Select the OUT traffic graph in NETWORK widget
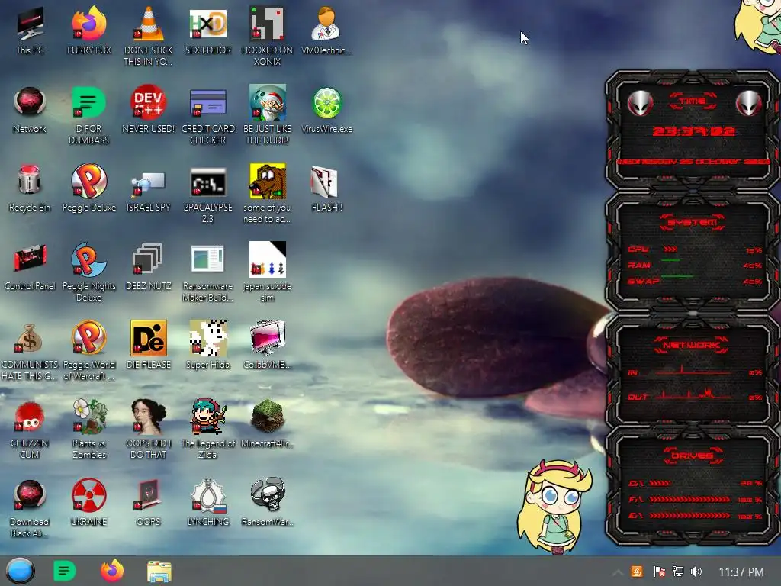The image size is (781, 586). coord(693,394)
